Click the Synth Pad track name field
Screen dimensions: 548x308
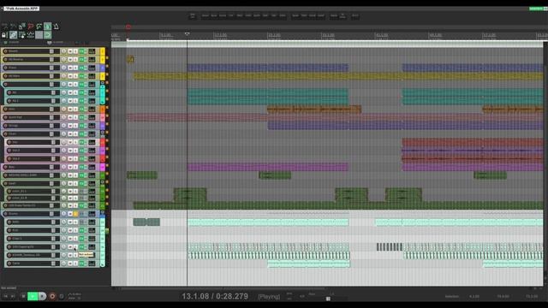[x=28, y=117]
